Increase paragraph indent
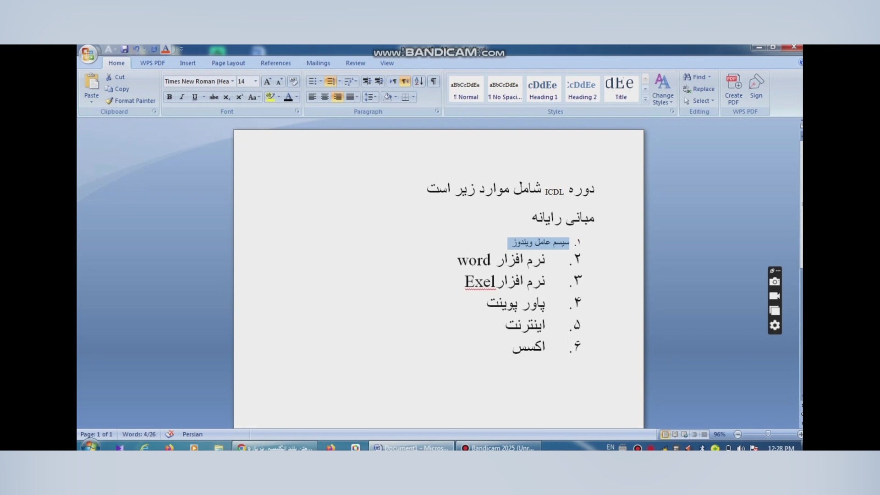The height and width of the screenshot is (495, 880). [x=379, y=82]
